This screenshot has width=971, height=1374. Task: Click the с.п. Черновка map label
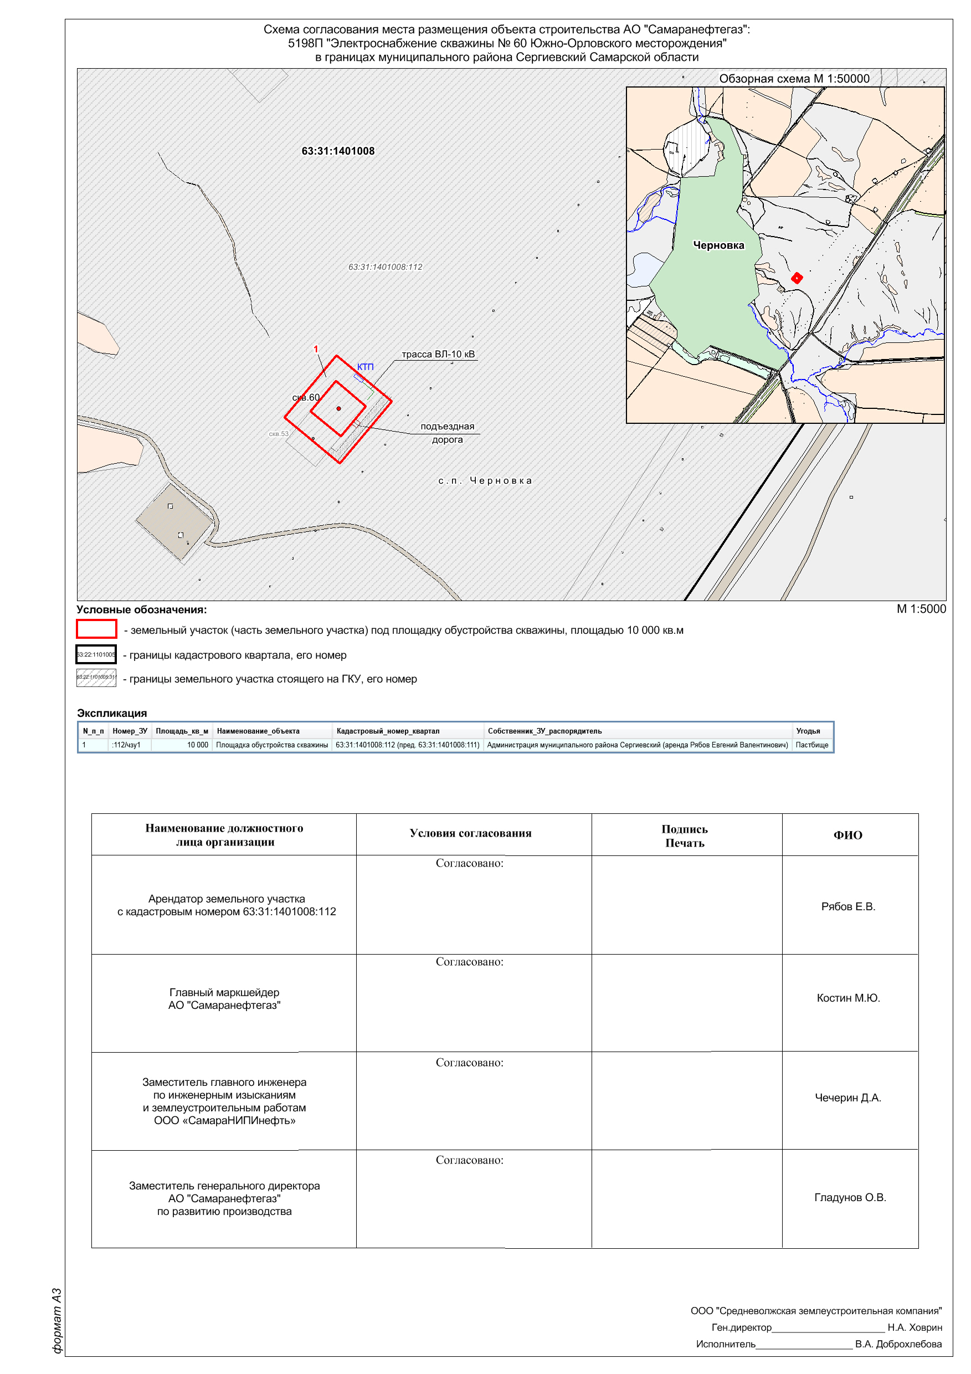coord(485,480)
